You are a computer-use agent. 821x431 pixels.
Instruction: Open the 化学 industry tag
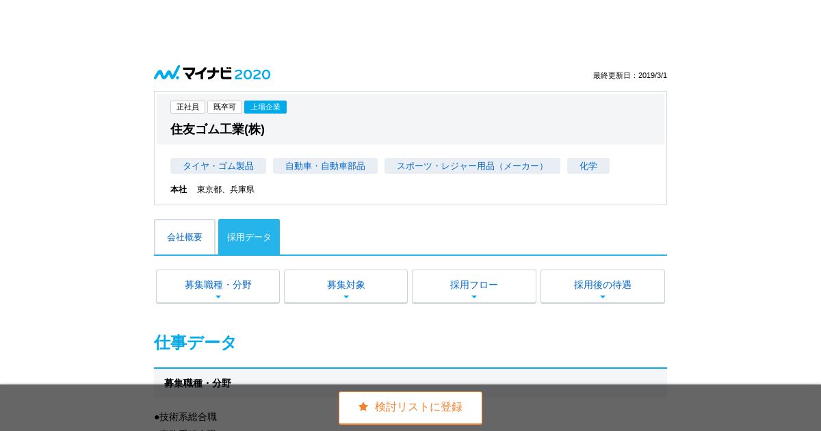(588, 166)
